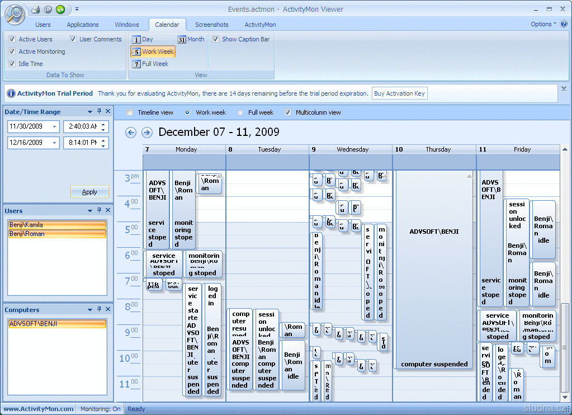Go to previous week with left arrow
The width and height of the screenshot is (572, 415).
point(131,133)
